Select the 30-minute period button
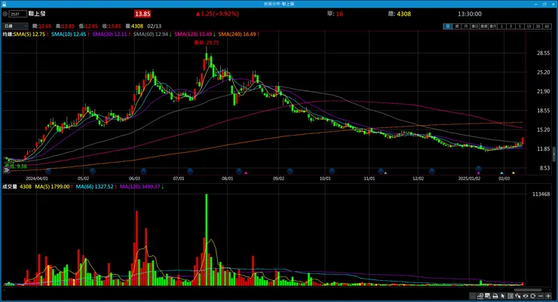The height and width of the screenshot is (302, 558). pos(538,26)
